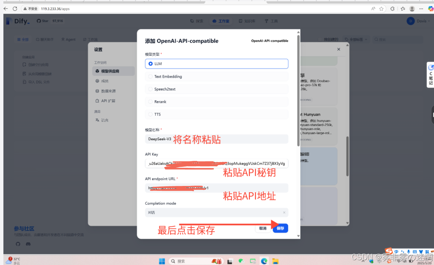
Task: Select the 聊天助手 filter tab
Action: point(45,39)
